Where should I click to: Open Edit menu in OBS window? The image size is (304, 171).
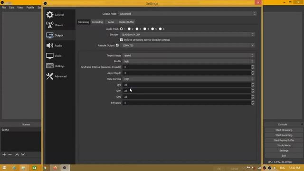(11, 8)
